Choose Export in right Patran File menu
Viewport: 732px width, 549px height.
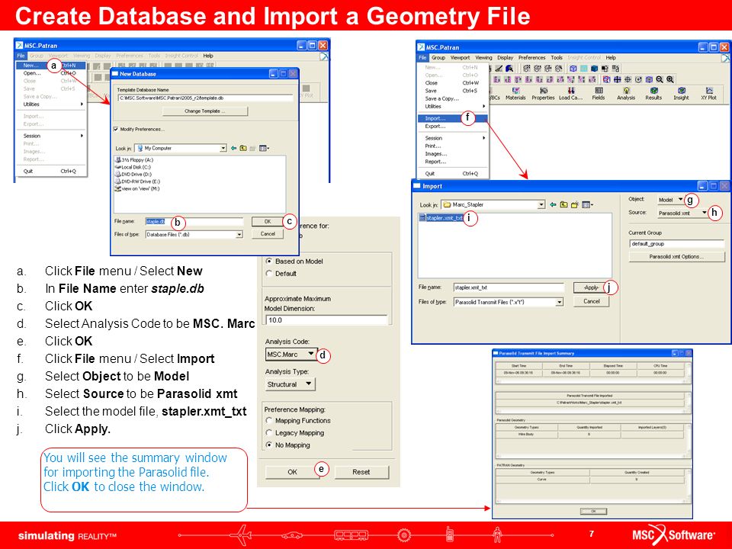coord(452,127)
